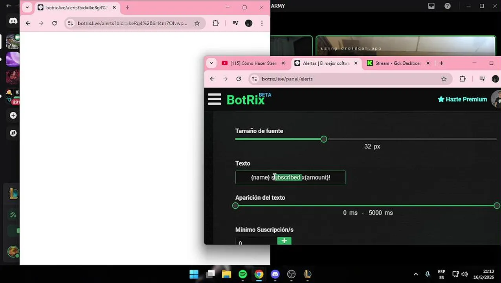Reload the botrix.live/panel/alerts page
Screen dimensions: 501x283
(x=239, y=79)
